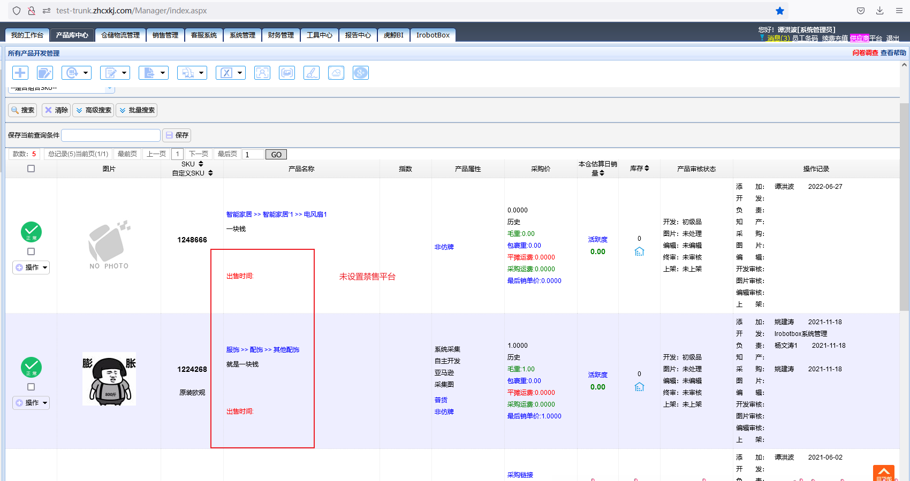Click the person portrait frame toolbar icon
This screenshot has width=910, height=481.
pyautogui.click(x=262, y=73)
